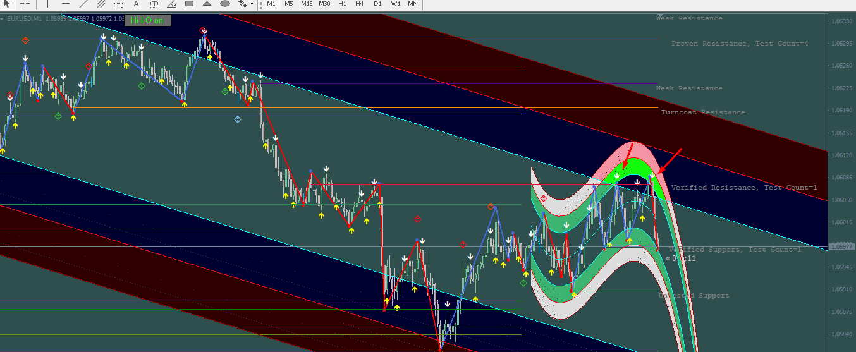The image size is (856, 352).
Task: Choose the trendline by angle tool
Action: (171, 4)
